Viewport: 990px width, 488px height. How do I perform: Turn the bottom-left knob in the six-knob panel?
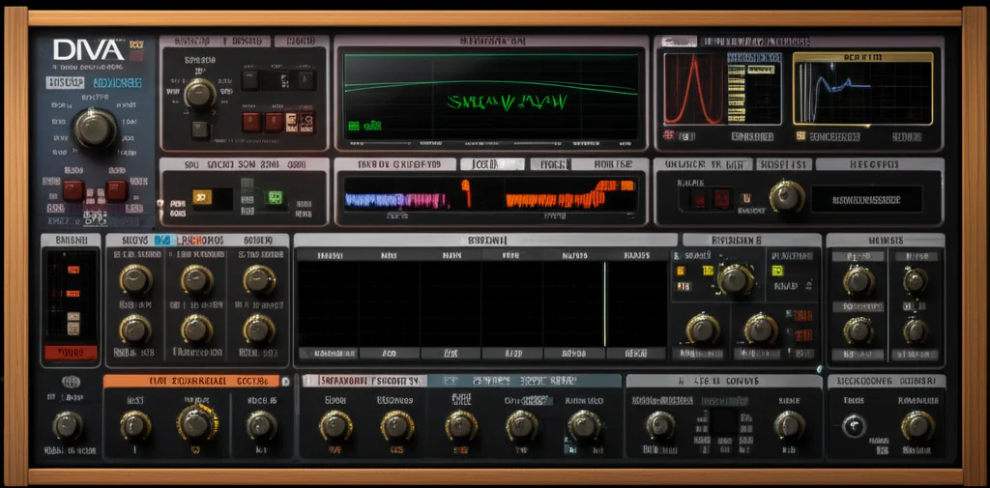tap(135, 329)
